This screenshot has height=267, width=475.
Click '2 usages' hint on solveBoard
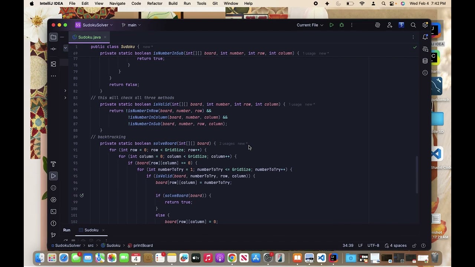pyautogui.click(x=227, y=144)
